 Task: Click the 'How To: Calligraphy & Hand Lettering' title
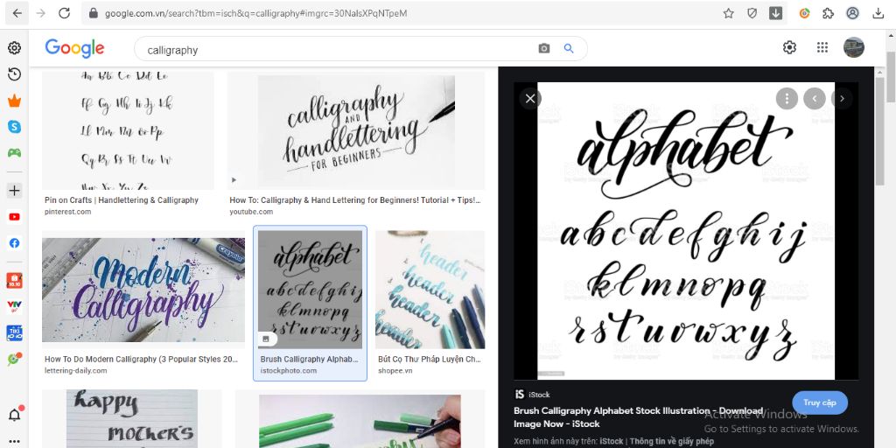[x=355, y=200]
